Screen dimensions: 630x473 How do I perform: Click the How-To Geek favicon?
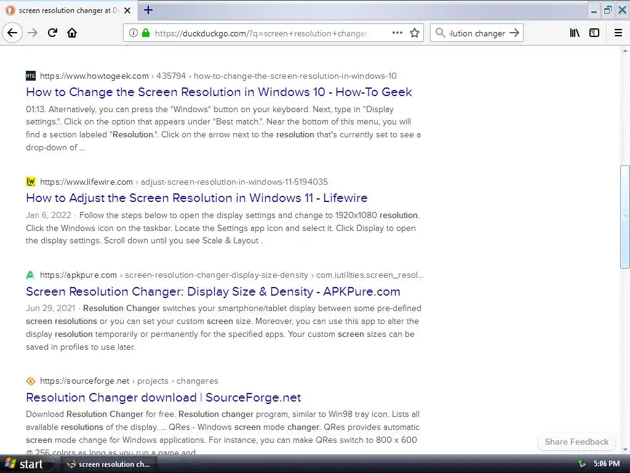(x=31, y=76)
